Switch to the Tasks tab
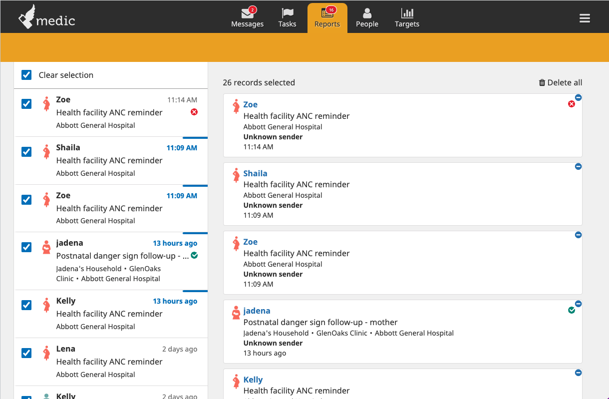This screenshot has width=609, height=399. tap(287, 18)
